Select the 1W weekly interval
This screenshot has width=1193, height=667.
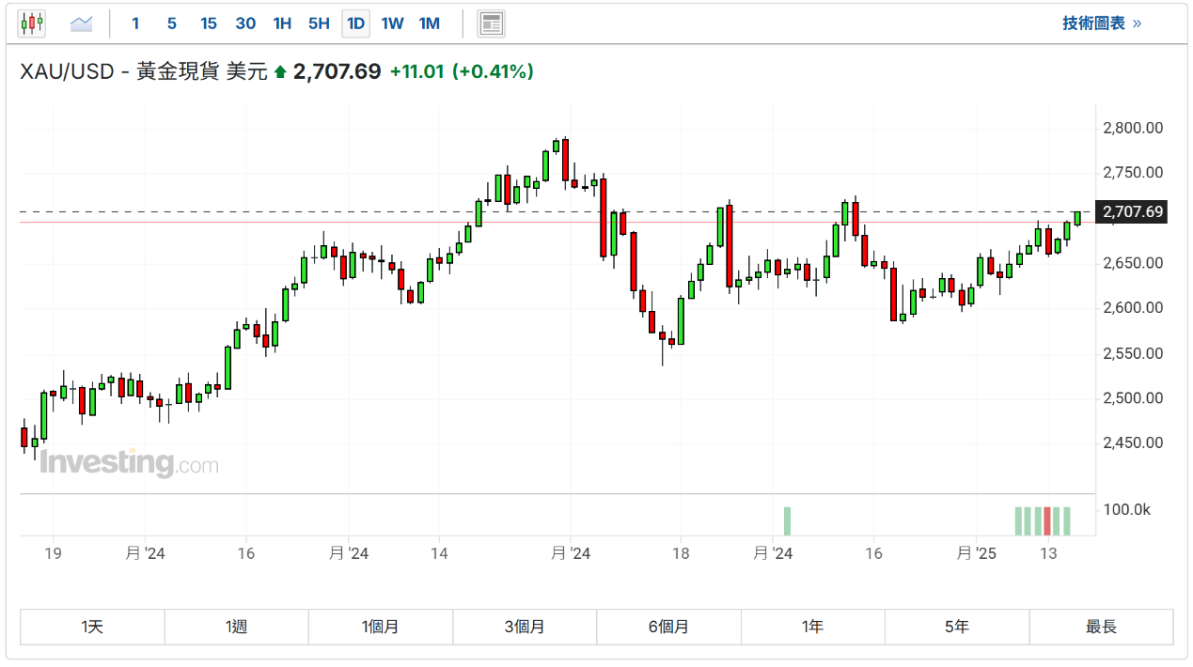[x=392, y=23]
